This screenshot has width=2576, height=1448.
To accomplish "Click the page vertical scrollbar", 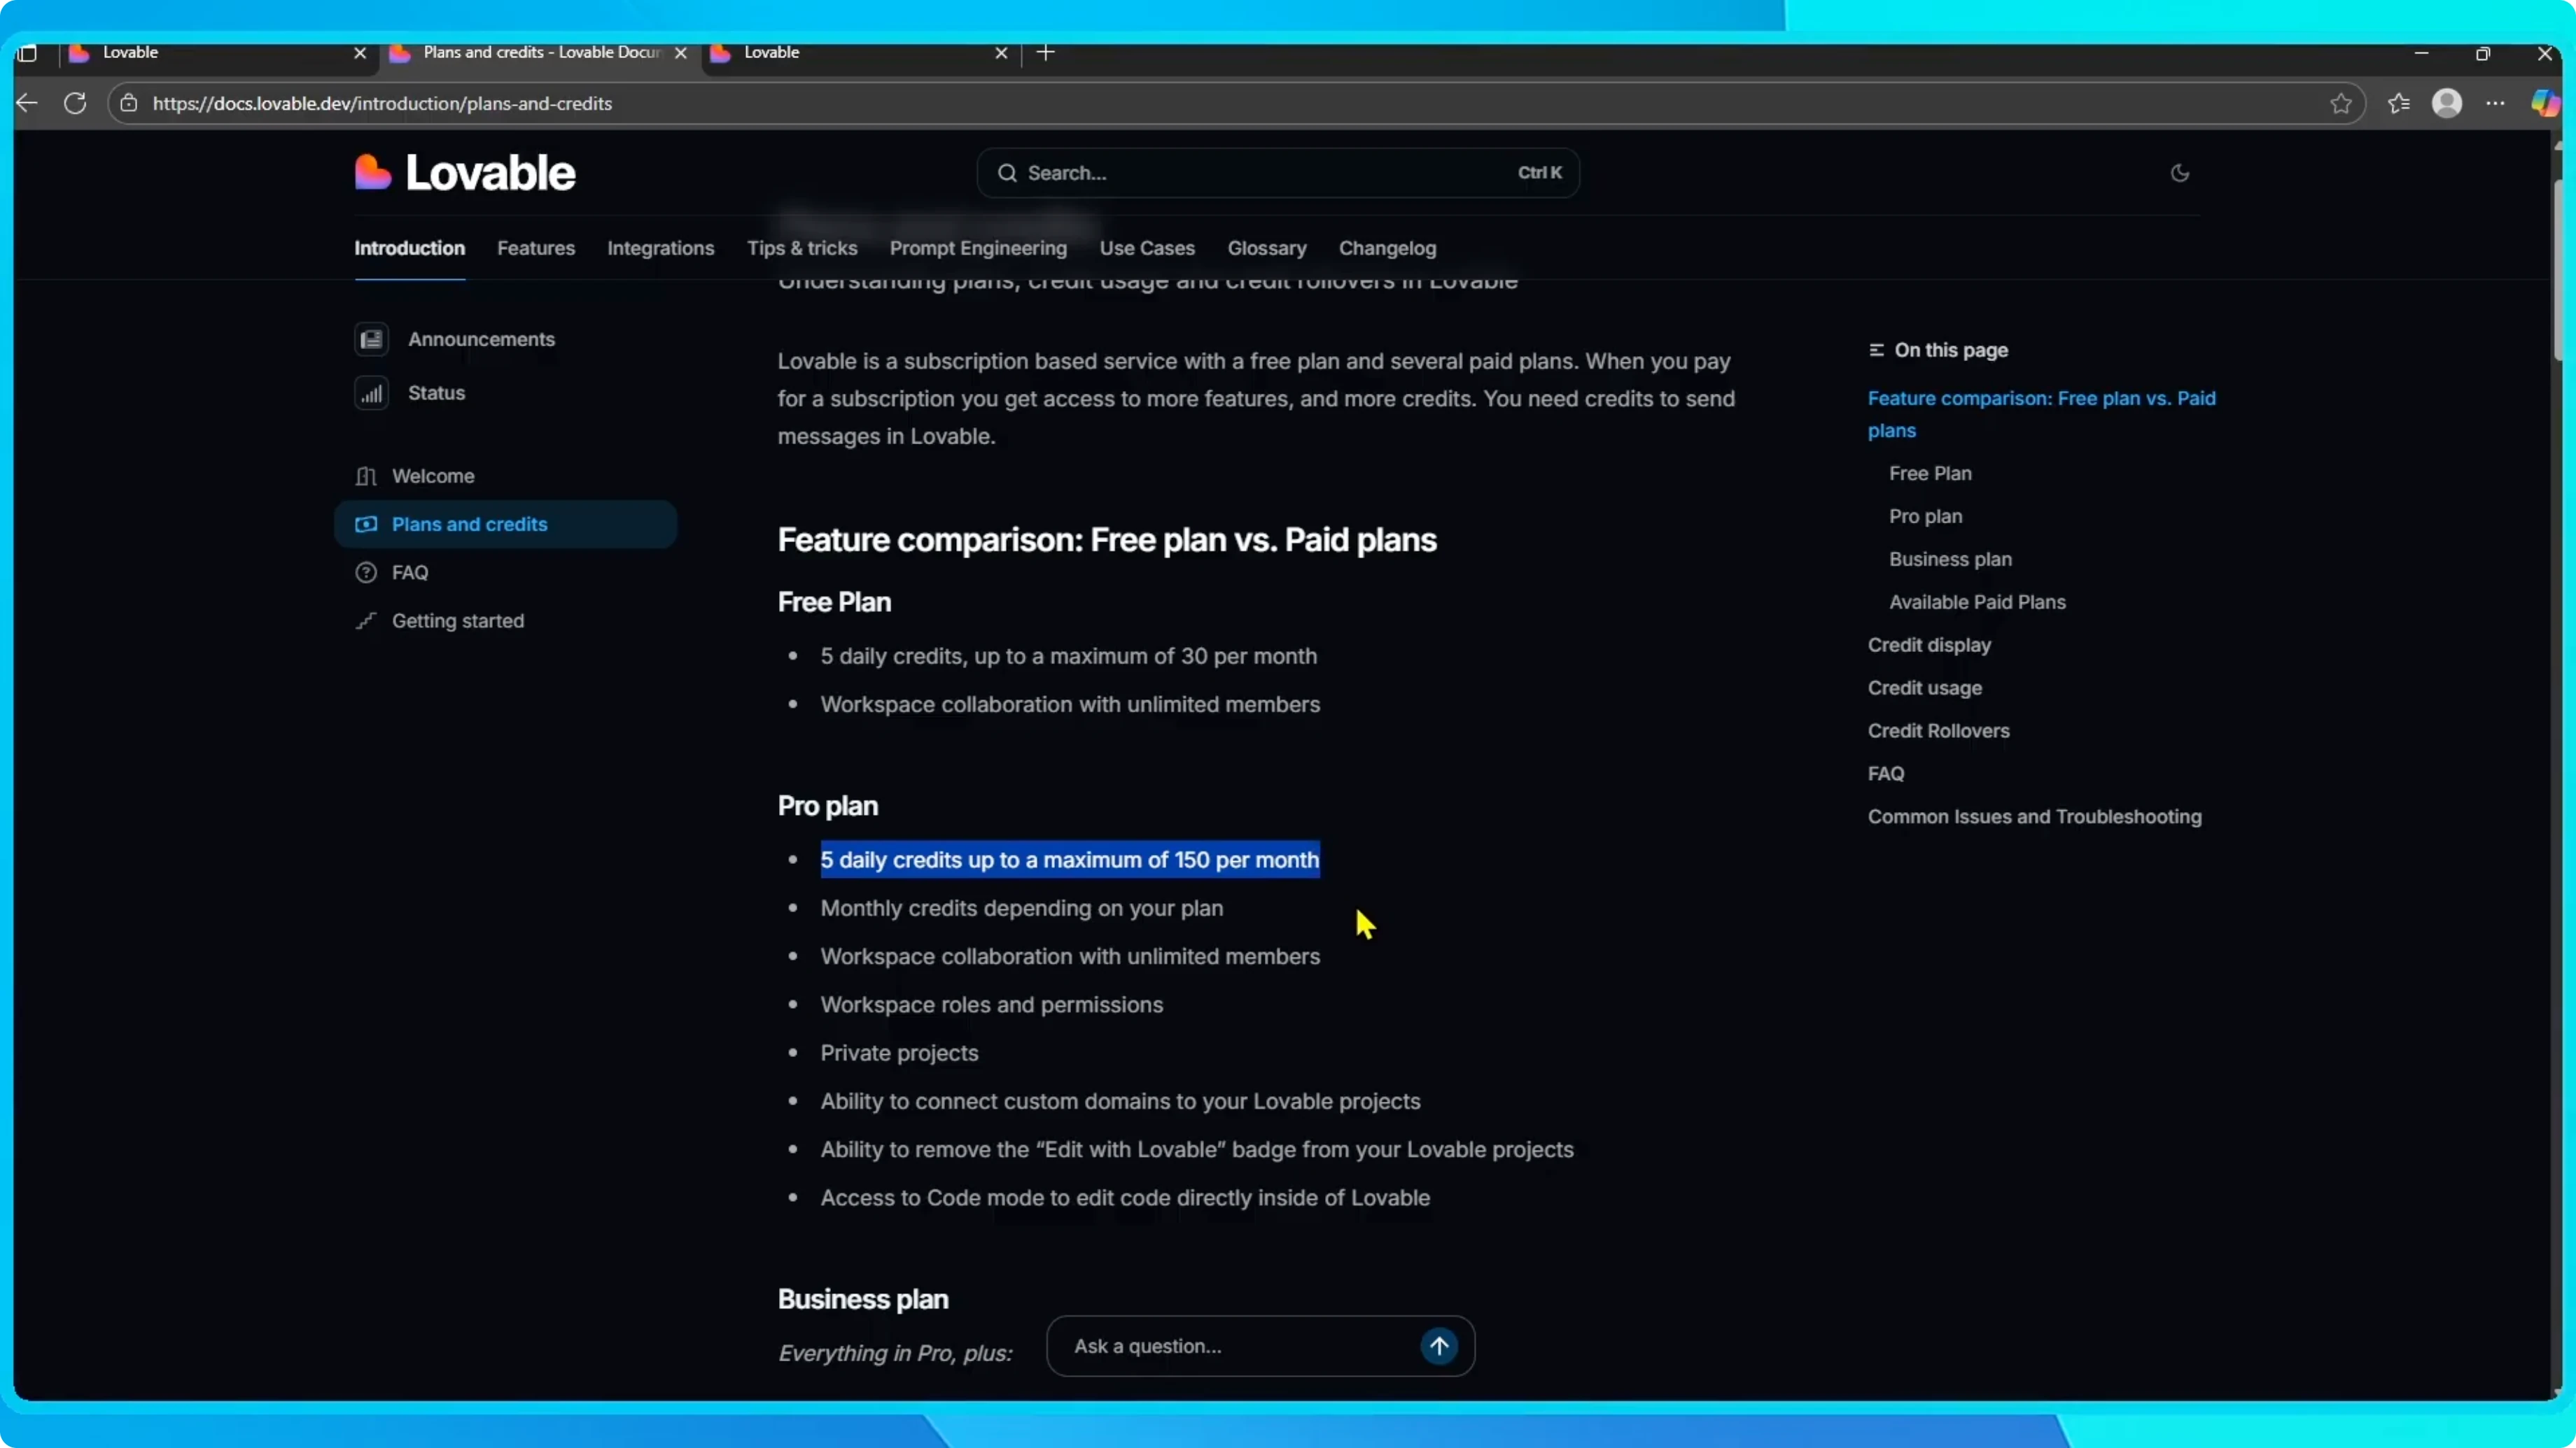I will pos(2559,270).
